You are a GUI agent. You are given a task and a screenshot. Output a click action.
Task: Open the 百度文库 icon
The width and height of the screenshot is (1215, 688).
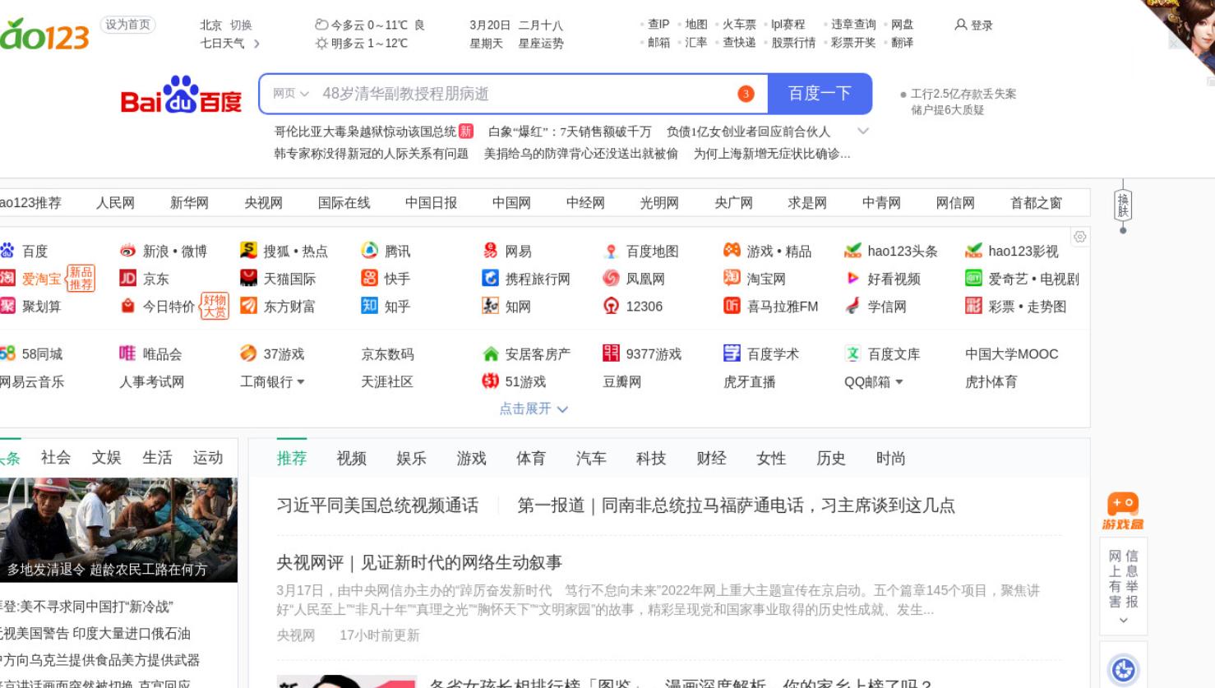[x=853, y=353]
